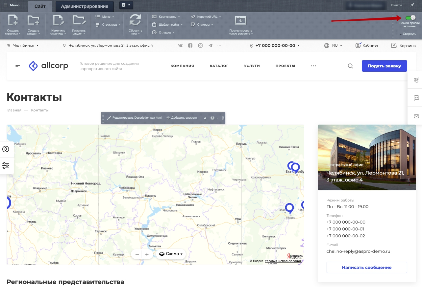The width and height of the screenshot is (422, 287).
Task: Open the Шаблон сайта dropdown
Action: (x=167, y=24)
